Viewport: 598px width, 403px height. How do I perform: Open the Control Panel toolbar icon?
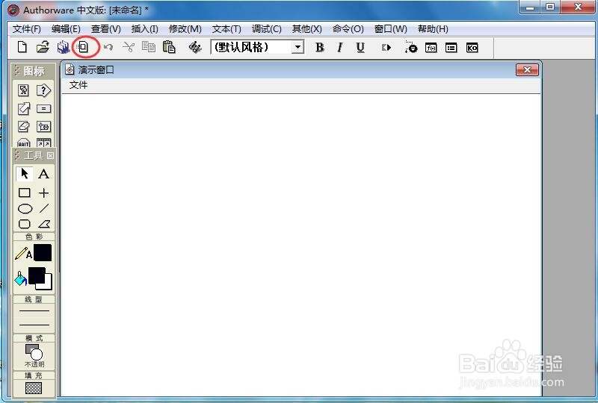pos(410,47)
